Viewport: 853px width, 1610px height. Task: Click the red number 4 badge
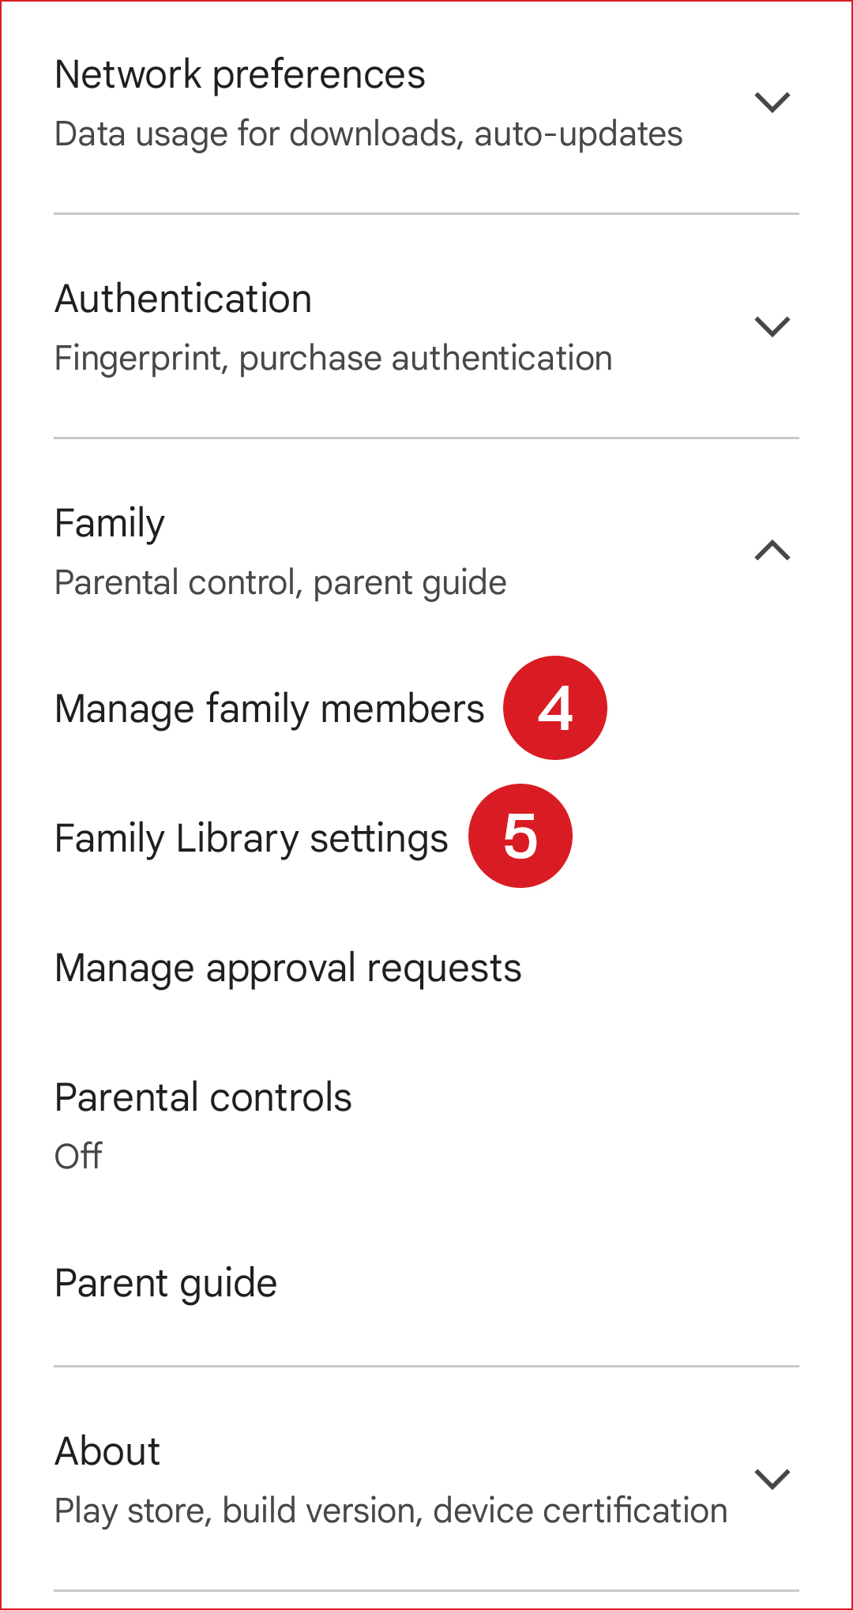click(555, 708)
